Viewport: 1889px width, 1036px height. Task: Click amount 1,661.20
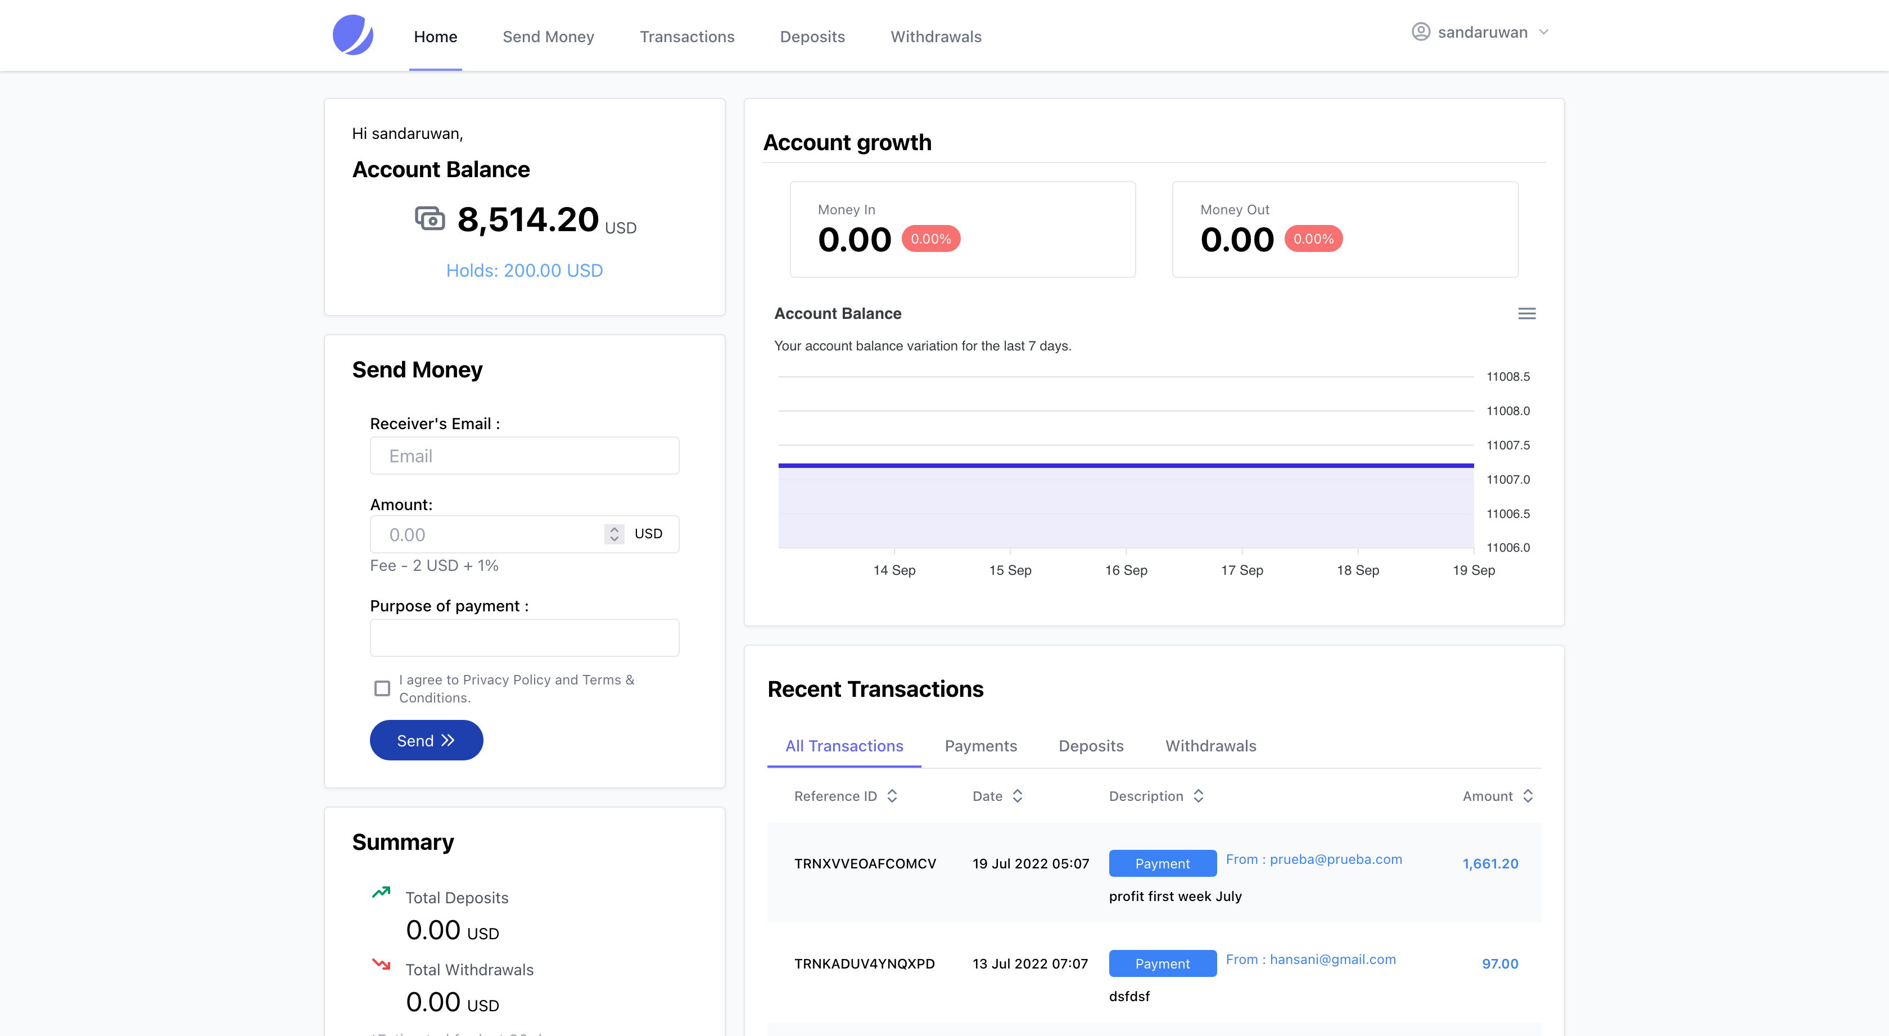point(1490,863)
